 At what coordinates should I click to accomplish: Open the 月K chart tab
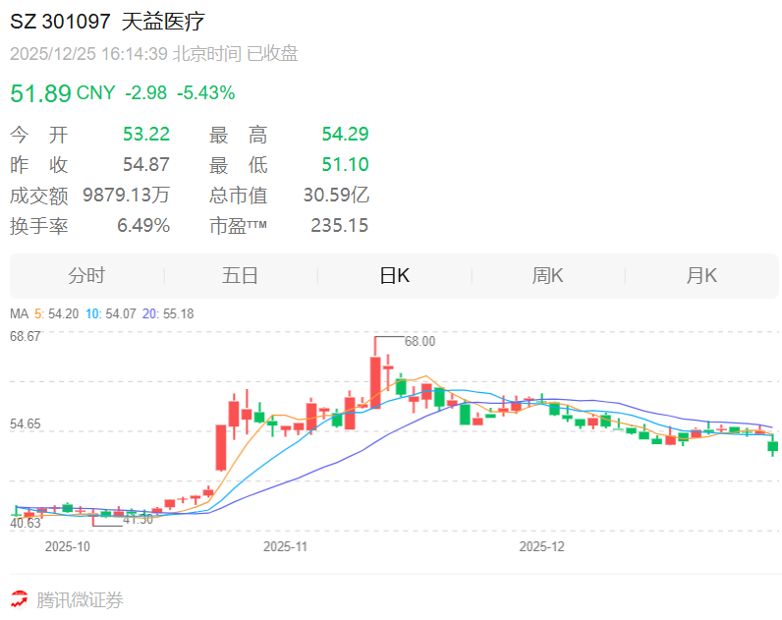pos(701,275)
